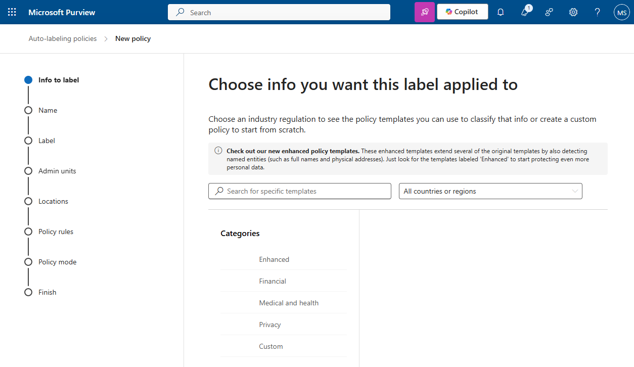Image resolution: width=634 pixels, height=367 pixels.
Task: Click the top Search bar
Action: 279,12
